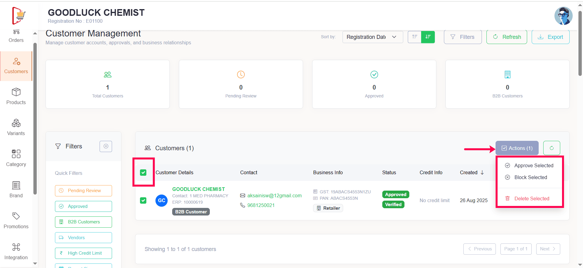Open the Registration Date sort dropdown
The height and width of the screenshot is (268, 583).
372,37
